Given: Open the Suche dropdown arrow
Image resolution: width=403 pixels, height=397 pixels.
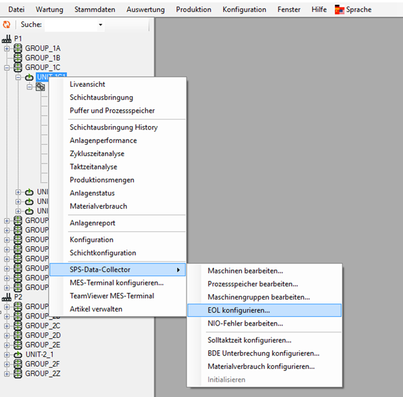Looking at the screenshot, I should point(101,25).
